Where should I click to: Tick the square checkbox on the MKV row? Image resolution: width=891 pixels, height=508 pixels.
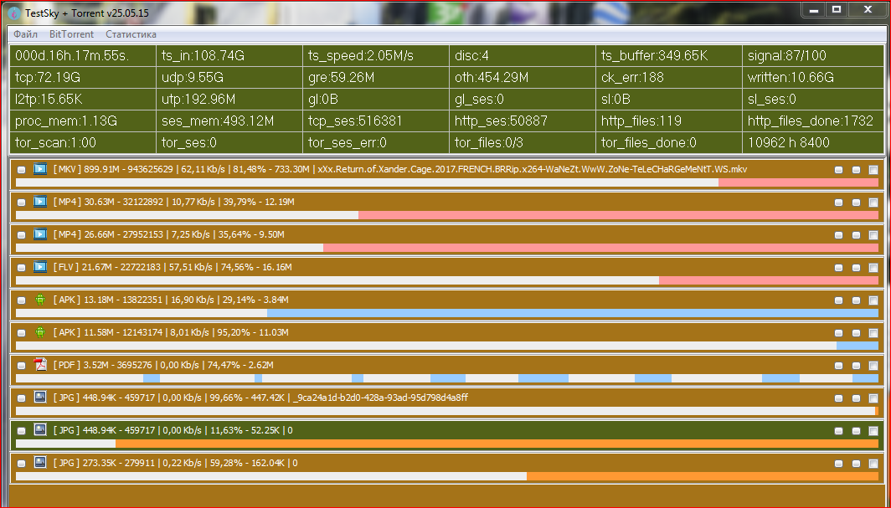[873, 170]
